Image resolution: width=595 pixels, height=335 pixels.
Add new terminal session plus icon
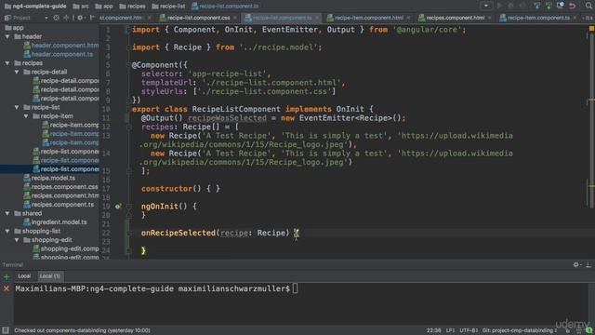coord(7,277)
